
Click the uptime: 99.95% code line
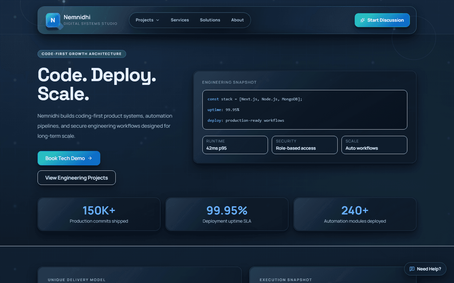click(x=223, y=110)
